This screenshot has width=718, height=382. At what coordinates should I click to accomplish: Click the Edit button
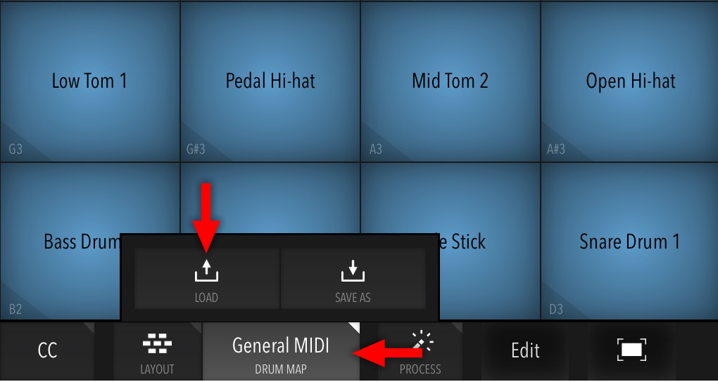pyautogui.click(x=525, y=350)
